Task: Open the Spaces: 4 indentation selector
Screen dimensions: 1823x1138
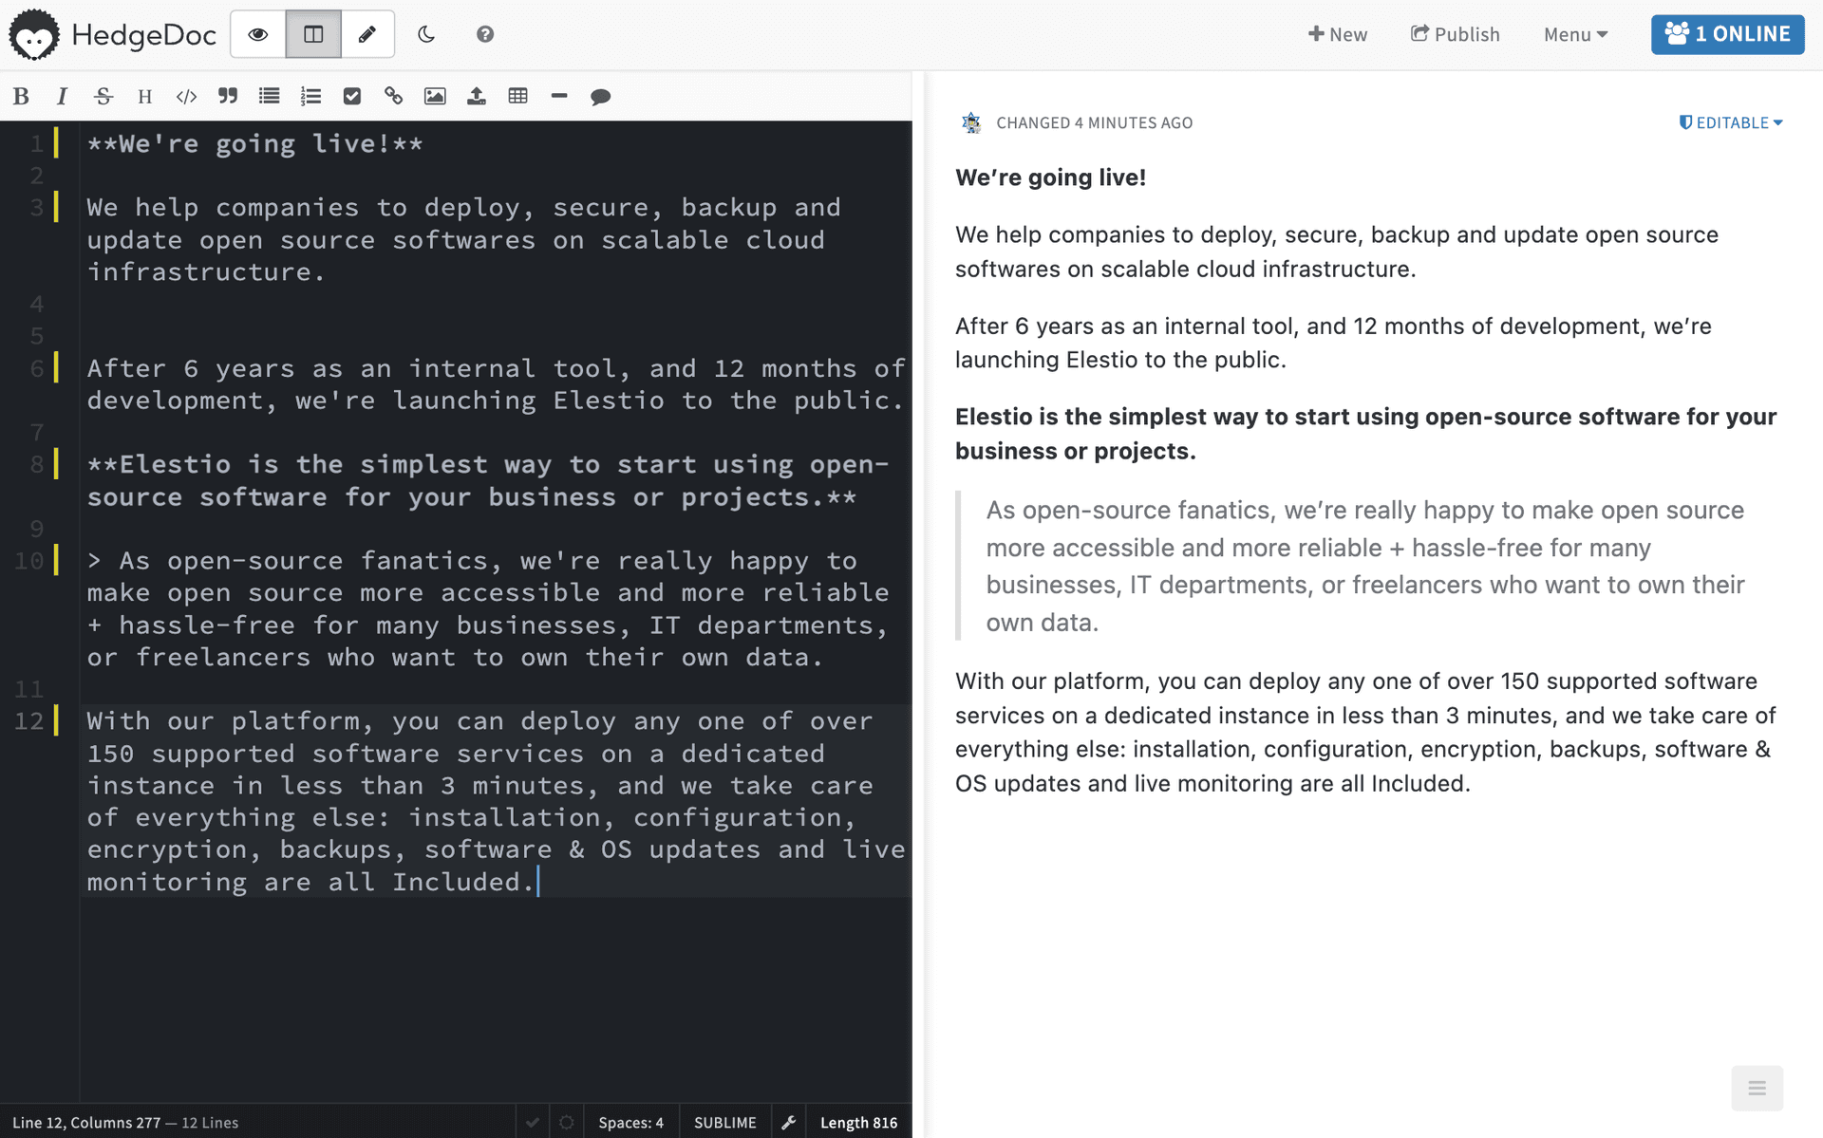Action: click(x=630, y=1121)
